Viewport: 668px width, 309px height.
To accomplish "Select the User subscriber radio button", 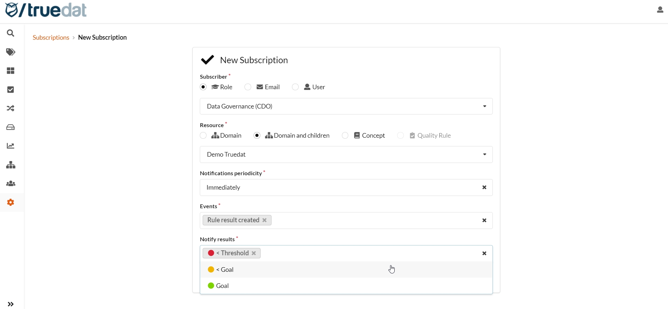I will coord(295,87).
